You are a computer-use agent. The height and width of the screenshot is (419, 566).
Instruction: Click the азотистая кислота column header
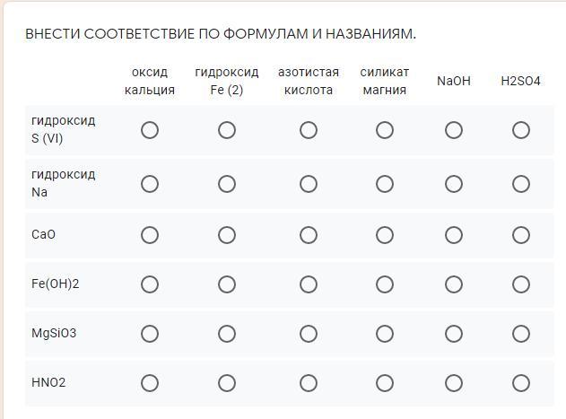tap(309, 81)
